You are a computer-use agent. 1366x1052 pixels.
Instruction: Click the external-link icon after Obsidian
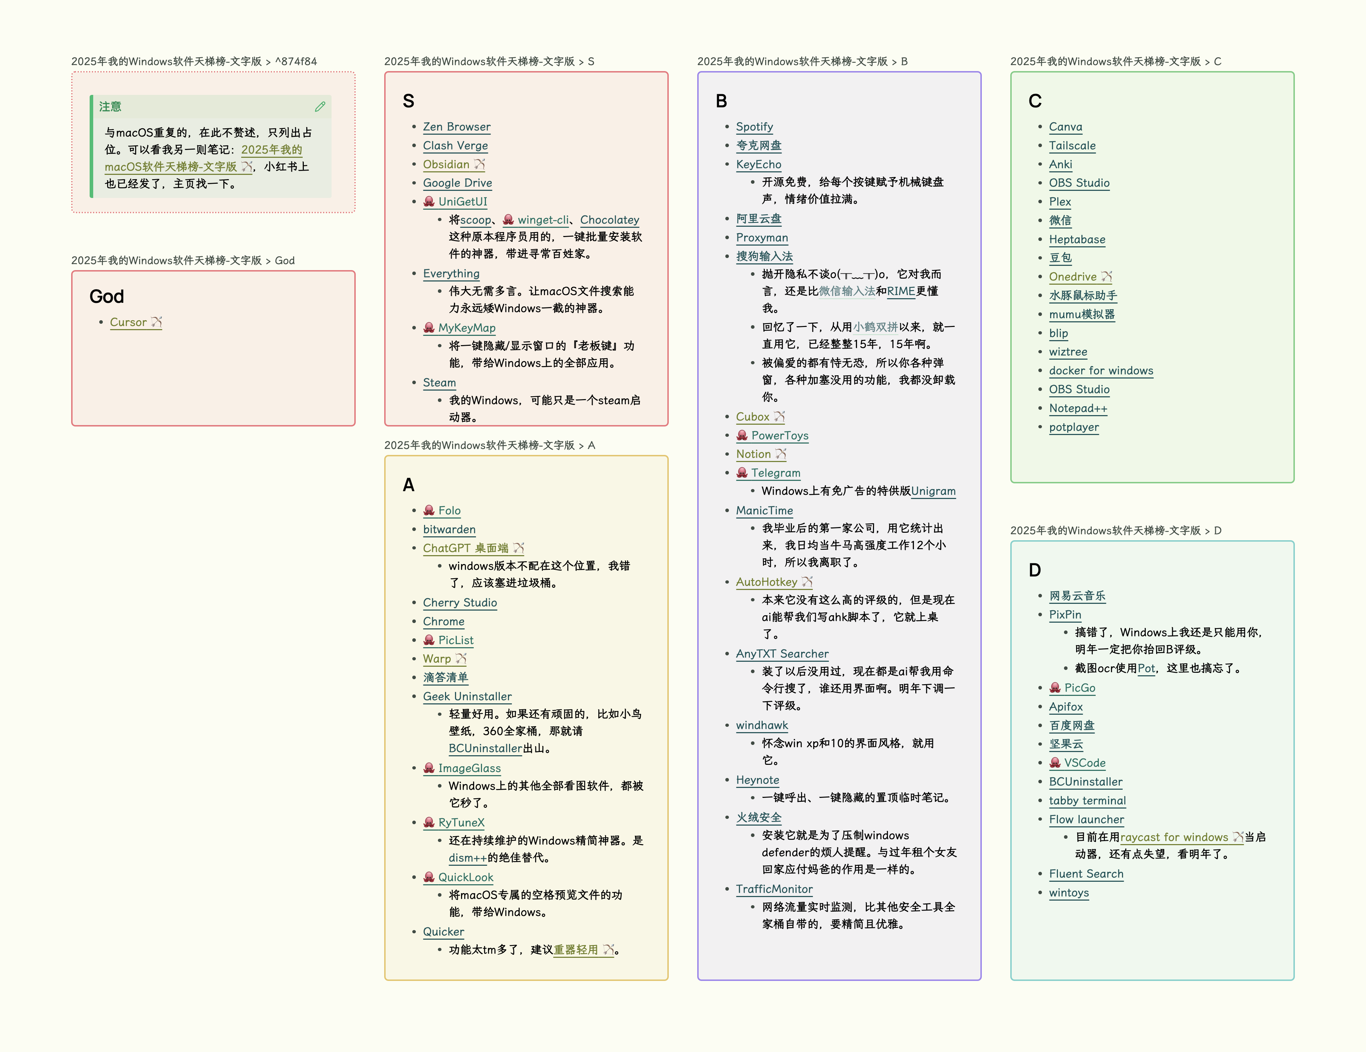[x=480, y=164]
